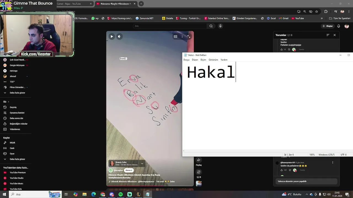Open File Explorer from the taskbar
This screenshot has height=198, width=353.
coord(85,194)
